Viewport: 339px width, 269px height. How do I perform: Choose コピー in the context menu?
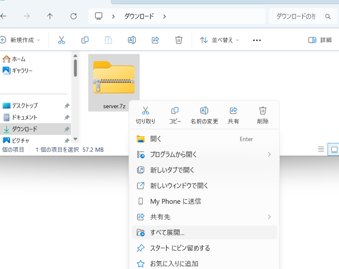click(175, 115)
